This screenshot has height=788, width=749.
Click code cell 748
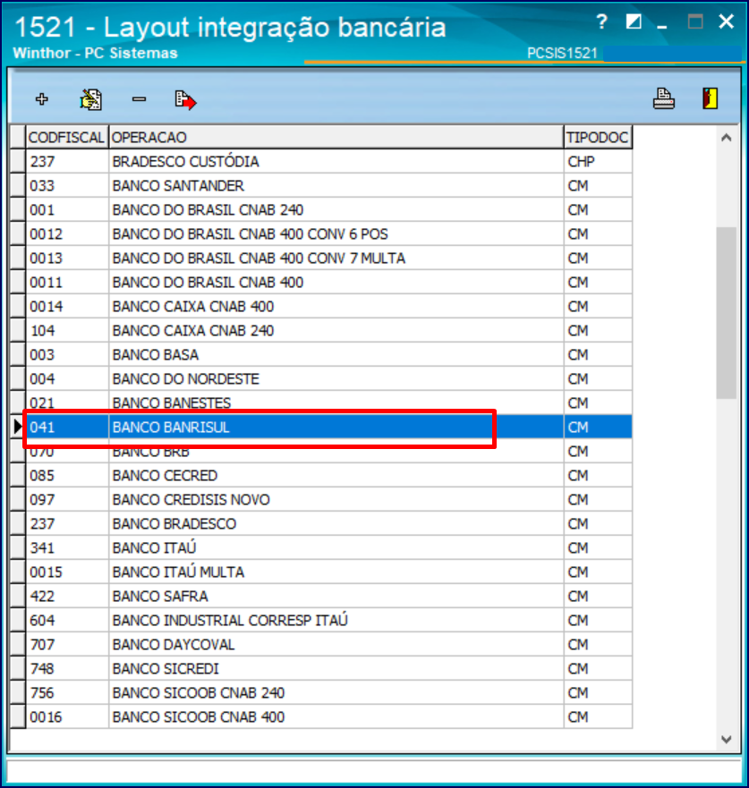[x=67, y=668]
